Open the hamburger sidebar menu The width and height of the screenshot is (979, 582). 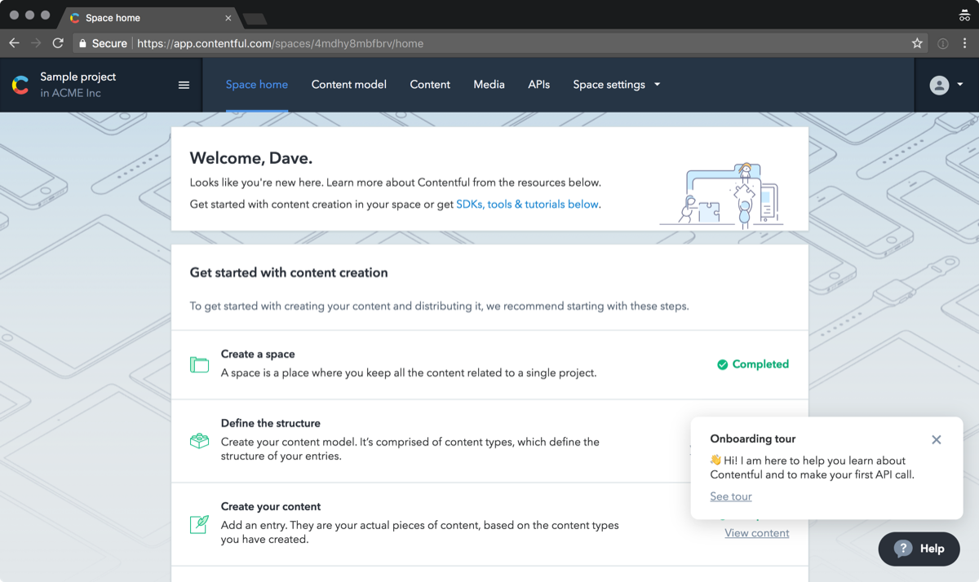(x=184, y=85)
